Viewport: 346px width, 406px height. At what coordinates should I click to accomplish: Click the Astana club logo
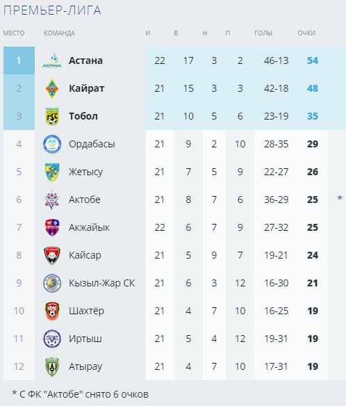click(52, 60)
